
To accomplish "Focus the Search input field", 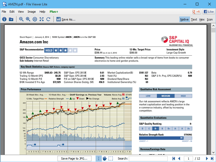I will 148,158.
